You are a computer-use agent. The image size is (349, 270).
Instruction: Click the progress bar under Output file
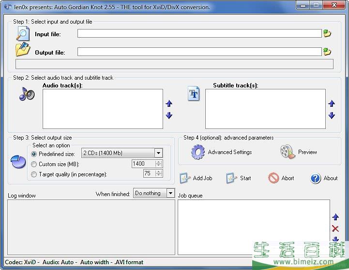tap(174, 64)
